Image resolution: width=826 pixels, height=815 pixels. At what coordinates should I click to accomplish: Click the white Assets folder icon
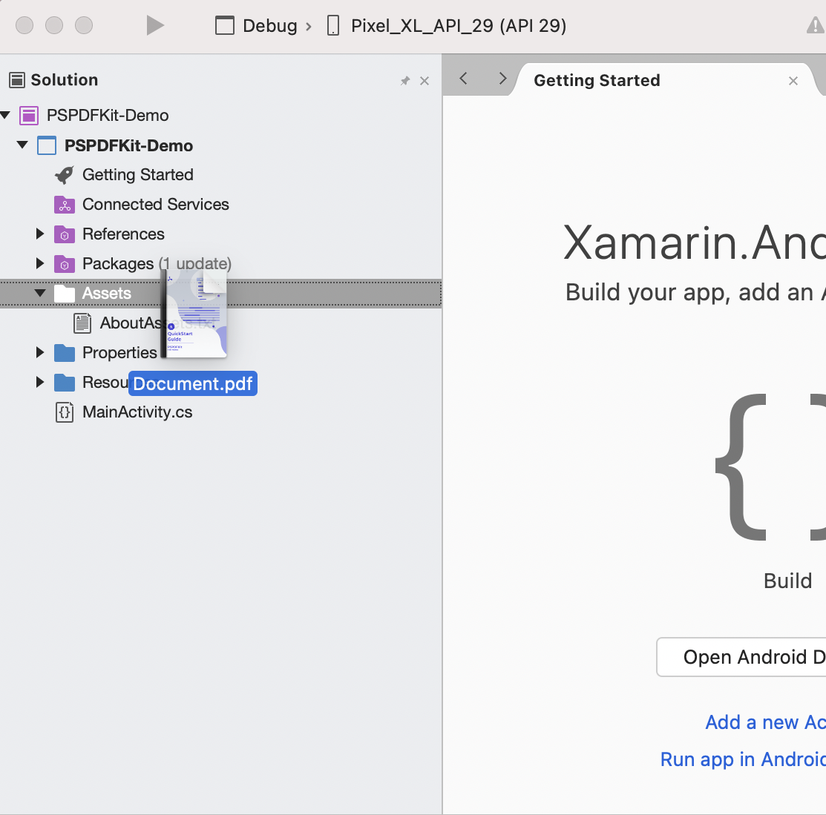[x=65, y=293]
